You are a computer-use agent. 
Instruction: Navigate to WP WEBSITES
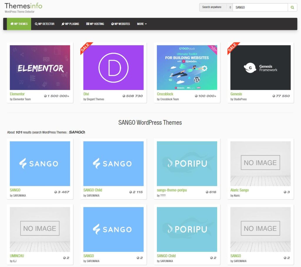click(x=121, y=24)
